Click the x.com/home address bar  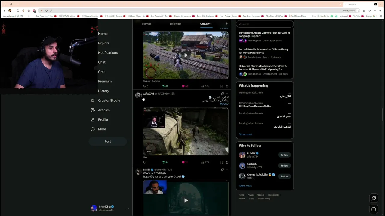click(x=349, y=10)
